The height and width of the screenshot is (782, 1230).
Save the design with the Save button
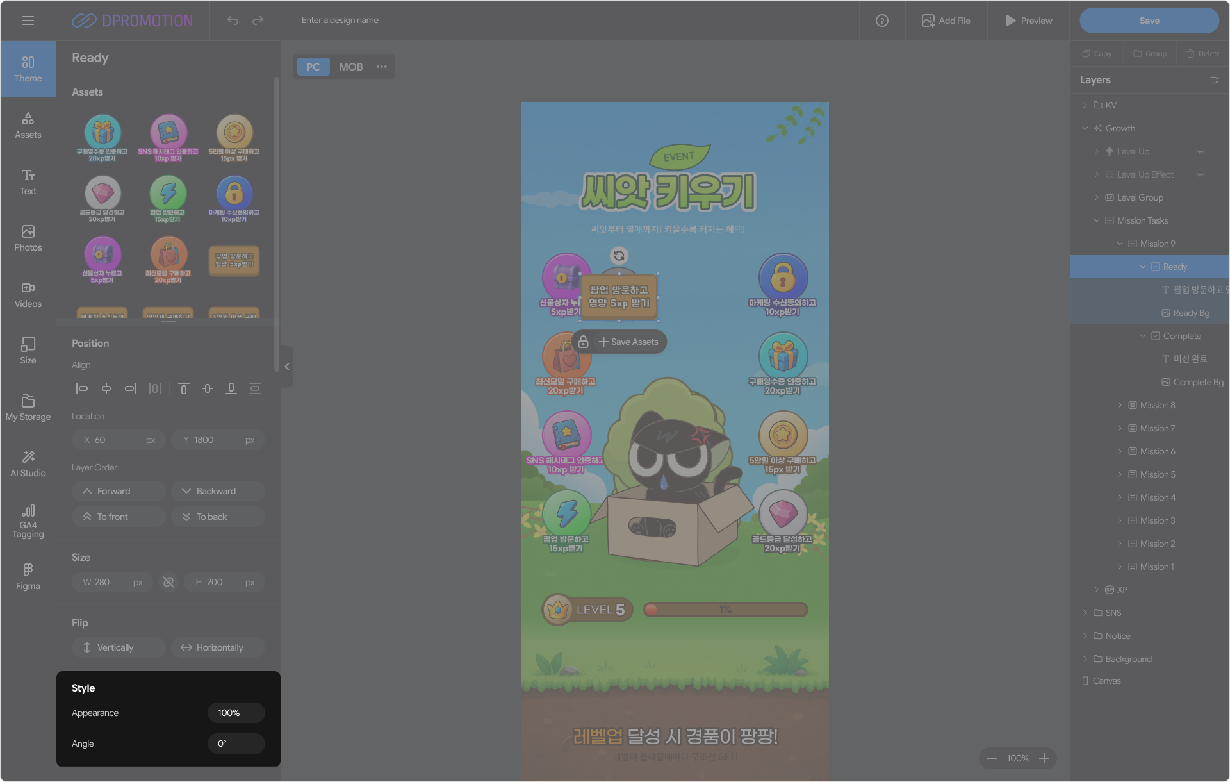coord(1149,21)
